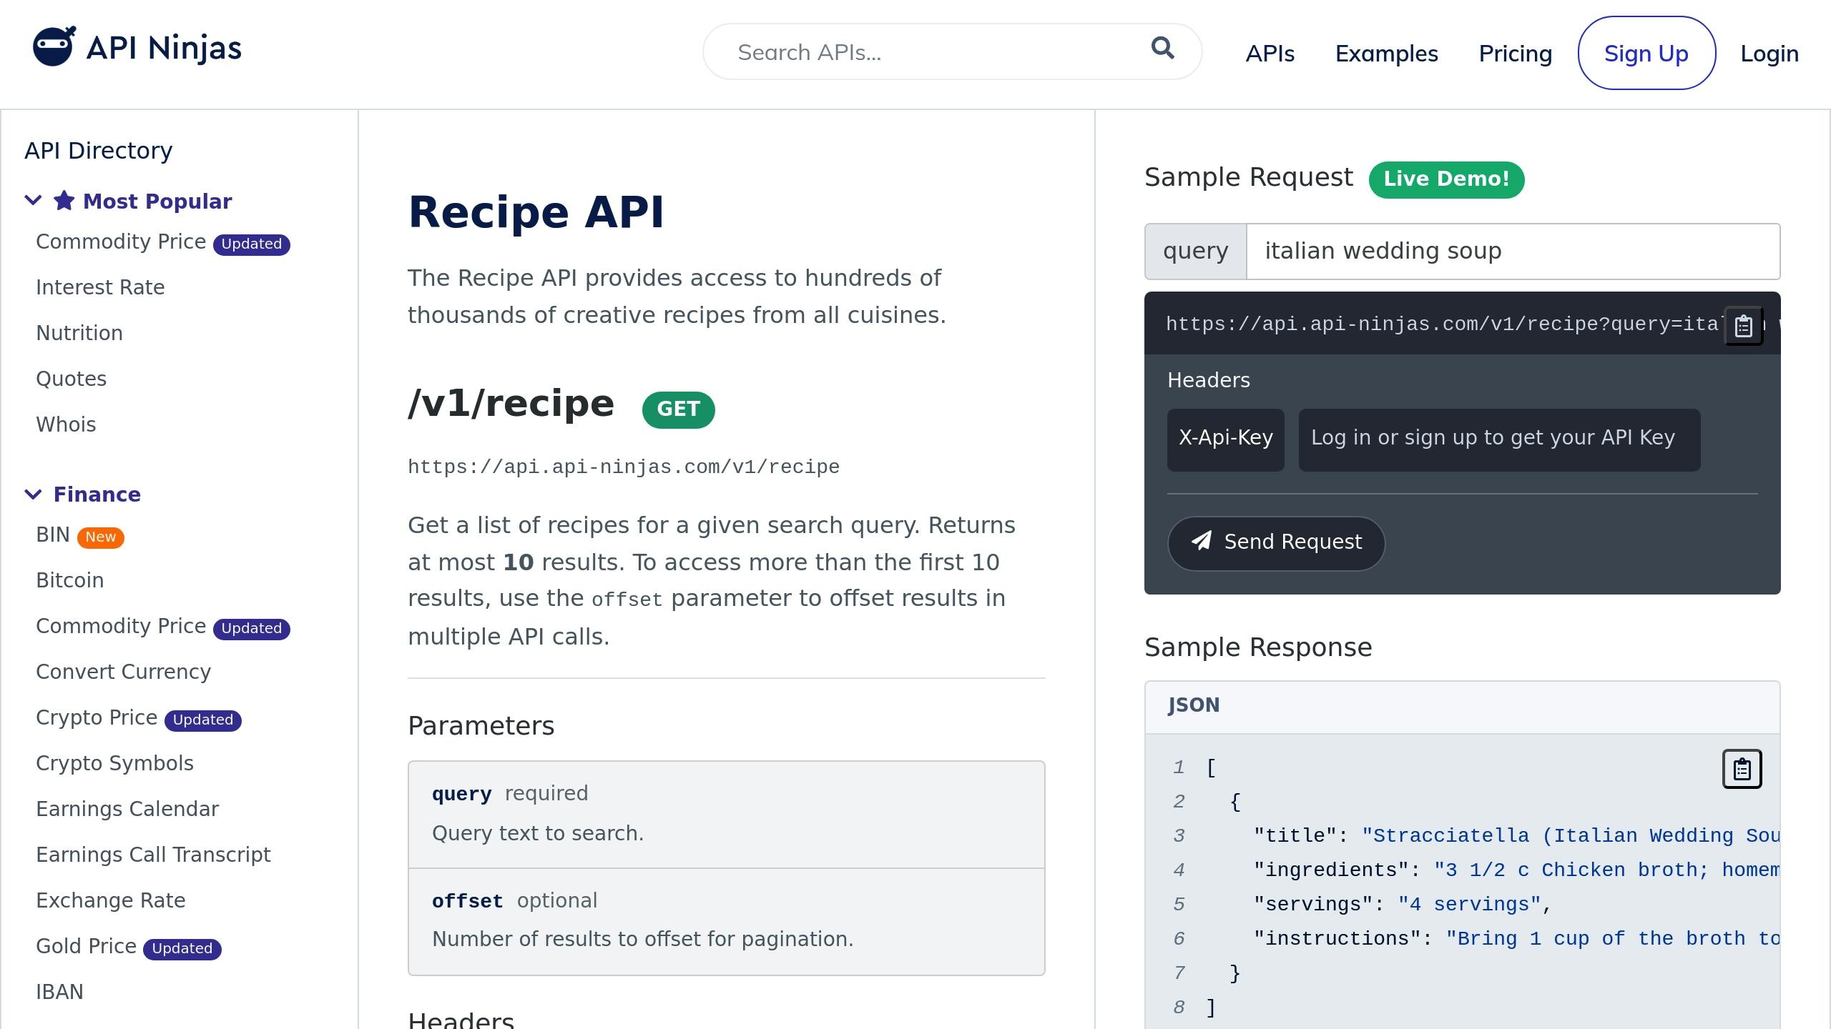Click the offset optional parameter row
The width and height of the screenshot is (1831, 1029).
pos(726,922)
